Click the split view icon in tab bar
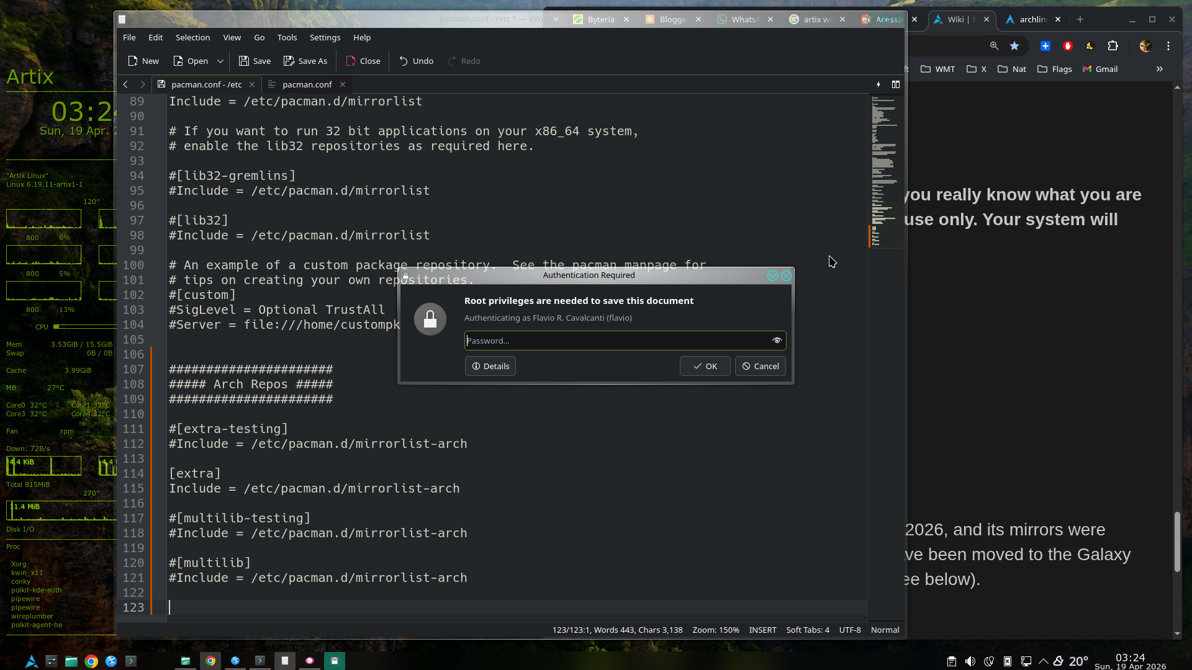1192x670 pixels. click(896, 84)
